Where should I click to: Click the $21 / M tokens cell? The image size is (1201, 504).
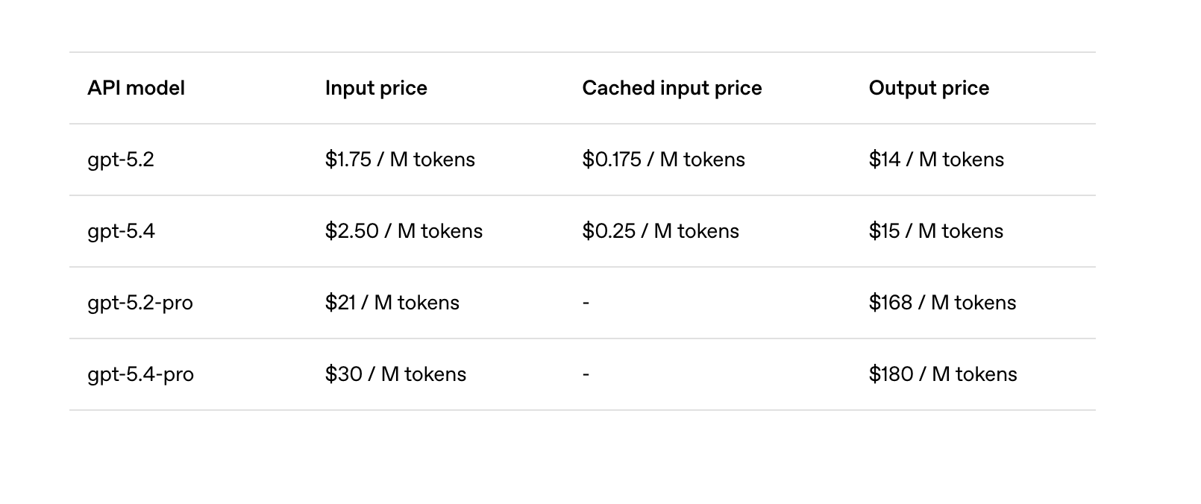coord(392,303)
